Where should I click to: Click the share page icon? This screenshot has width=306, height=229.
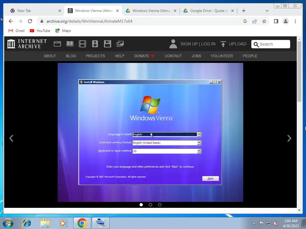[x=255, y=21]
